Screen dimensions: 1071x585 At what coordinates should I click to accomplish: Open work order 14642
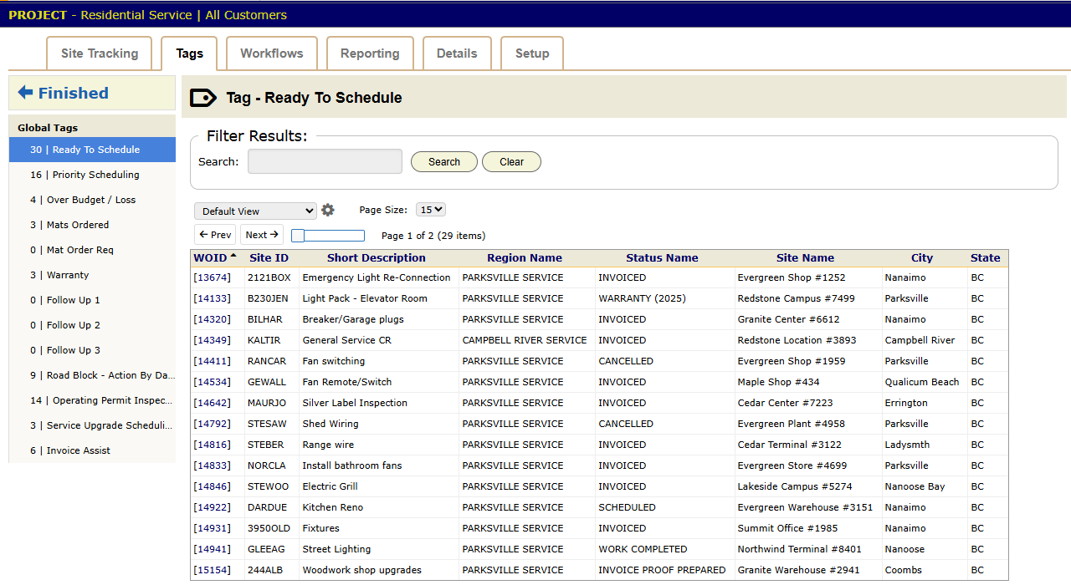point(212,403)
